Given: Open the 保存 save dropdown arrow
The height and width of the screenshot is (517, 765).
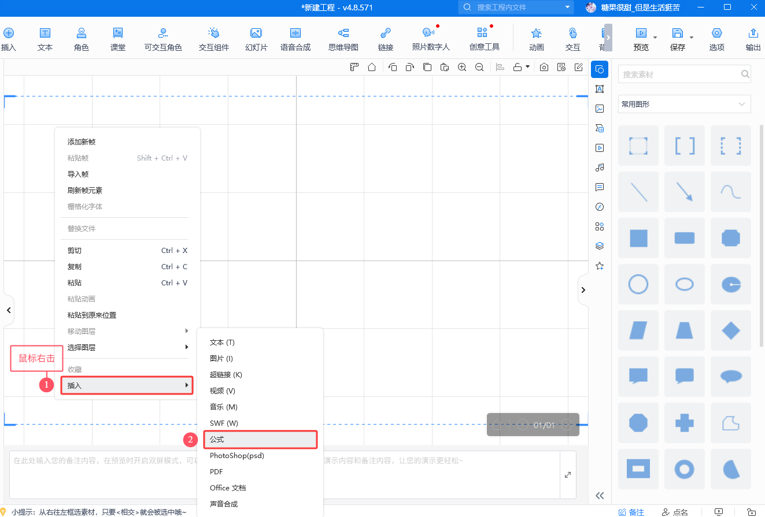Looking at the screenshot, I should pyautogui.click(x=692, y=37).
